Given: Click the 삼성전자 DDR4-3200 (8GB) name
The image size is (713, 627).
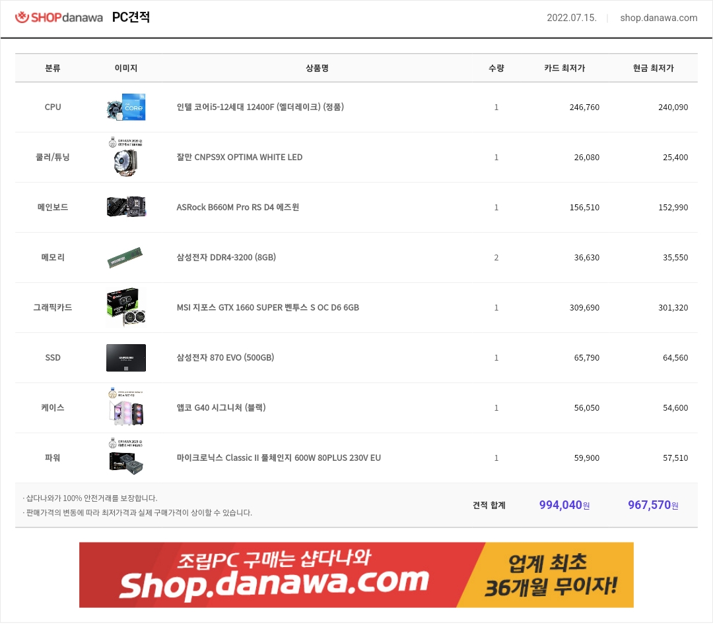Looking at the screenshot, I should pos(226,257).
